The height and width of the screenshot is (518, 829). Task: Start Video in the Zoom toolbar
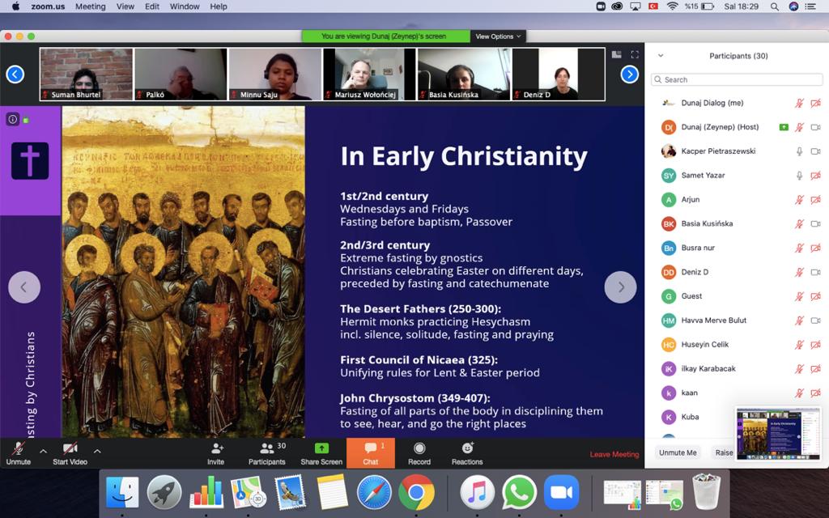(x=70, y=453)
